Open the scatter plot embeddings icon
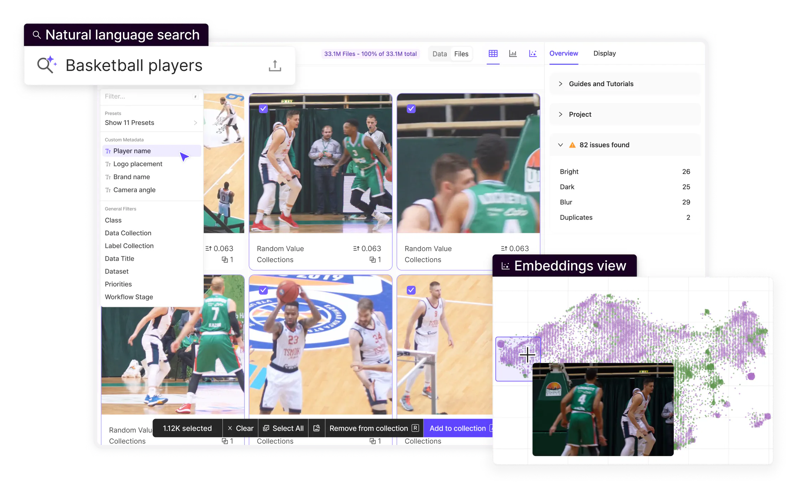 (x=533, y=54)
